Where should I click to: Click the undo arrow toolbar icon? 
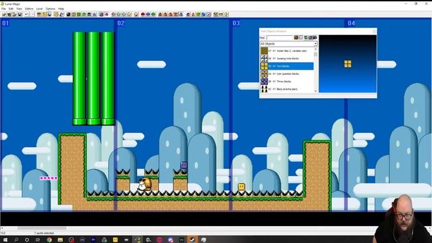tap(26, 14)
